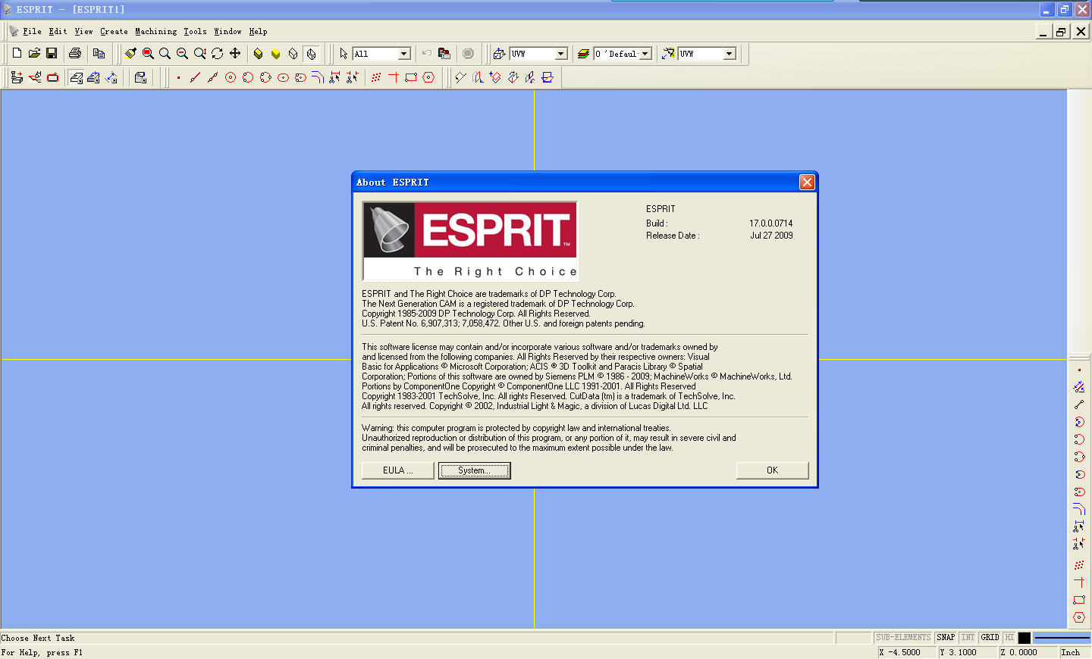The height and width of the screenshot is (659, 1092).
Task: Select the Point Array dotted grid tool in horizontal toolbar
Action: tap(376, 77)
